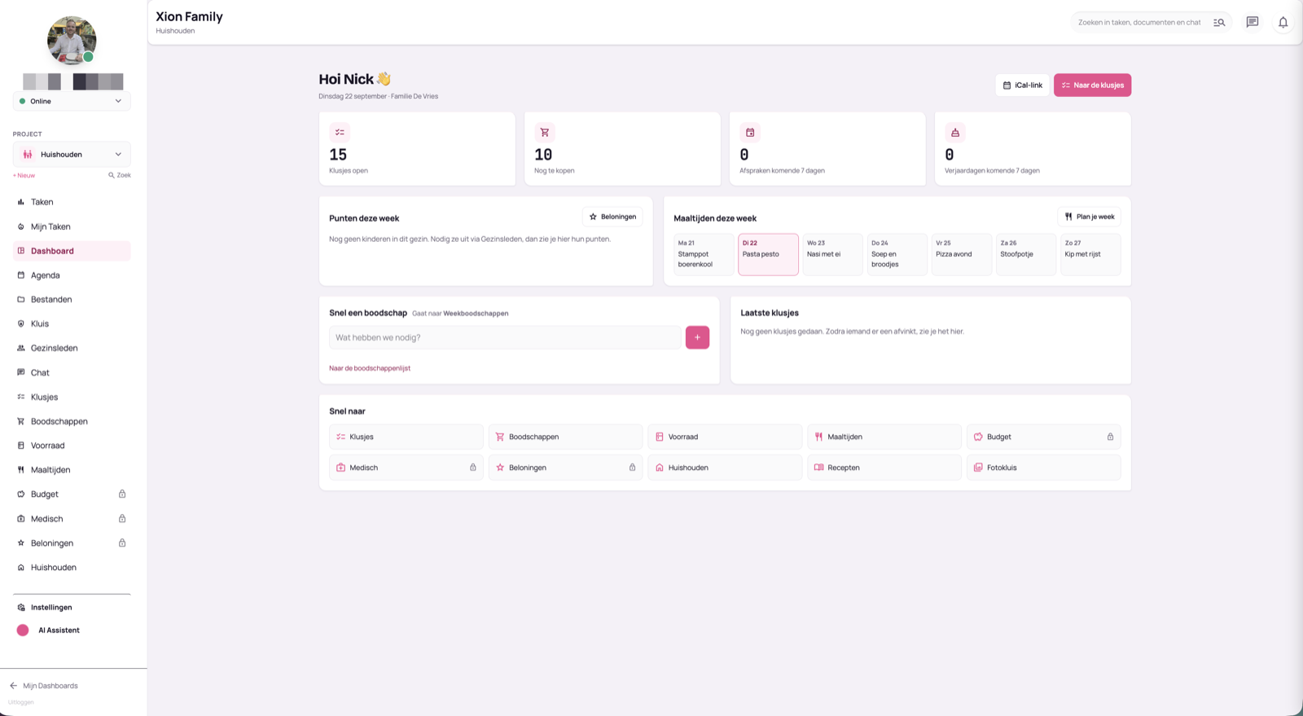This screenshot has height=716, width=1303.
Task: Click the back arrow beside Mijn Dashboards
Action: (x=13, y=686)
